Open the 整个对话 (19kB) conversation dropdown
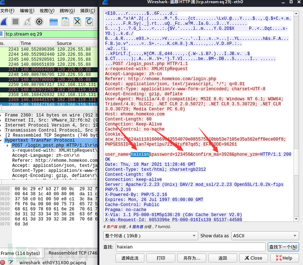This screenshot has width=303, height=265. click(151, 236)
